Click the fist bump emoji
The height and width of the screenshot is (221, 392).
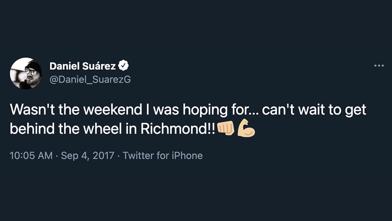[226, 129]
